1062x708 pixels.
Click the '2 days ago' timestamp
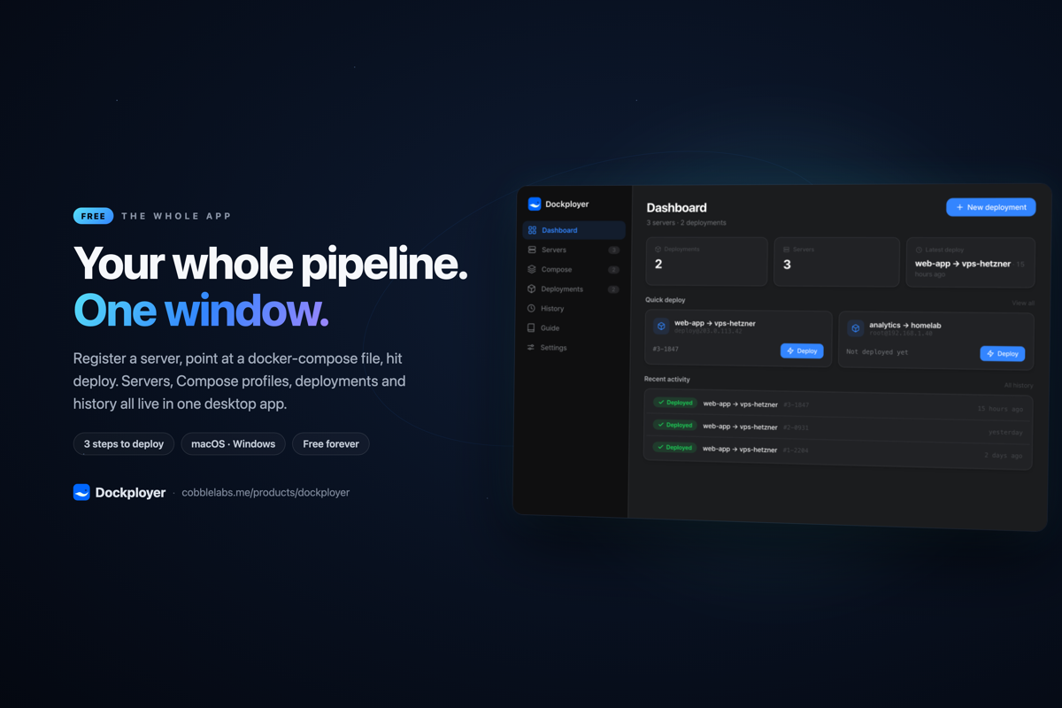point(1004,456)
